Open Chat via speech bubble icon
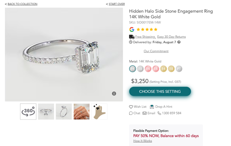This screenshot has height=146, width=231. tap(131, 113)
